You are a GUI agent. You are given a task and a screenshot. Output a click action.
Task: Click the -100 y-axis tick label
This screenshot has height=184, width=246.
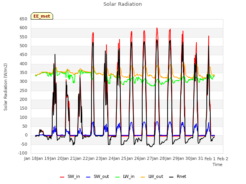(x=23, y=153)
